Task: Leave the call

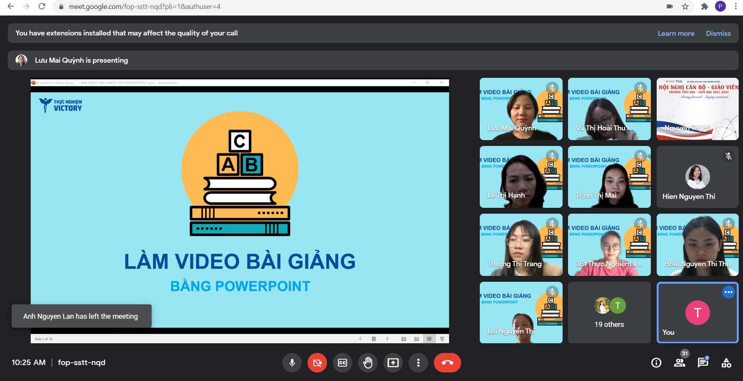Action: pos(448,363)
